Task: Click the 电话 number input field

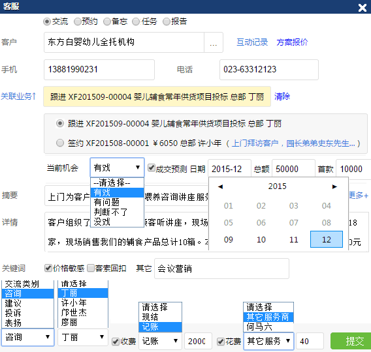Action: [x=269, y=70]
